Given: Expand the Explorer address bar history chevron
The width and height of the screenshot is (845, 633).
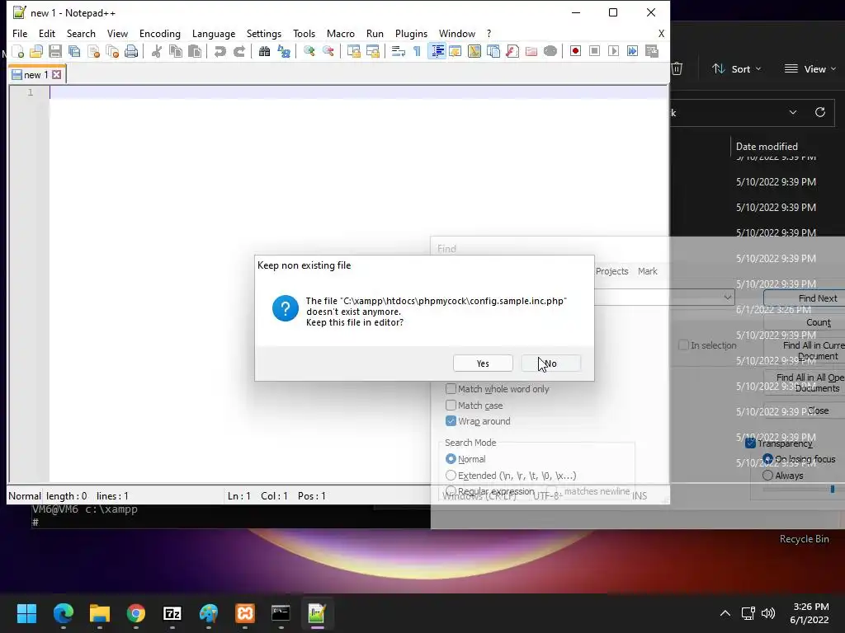Looking at the screenshot, I should [793, 112].
